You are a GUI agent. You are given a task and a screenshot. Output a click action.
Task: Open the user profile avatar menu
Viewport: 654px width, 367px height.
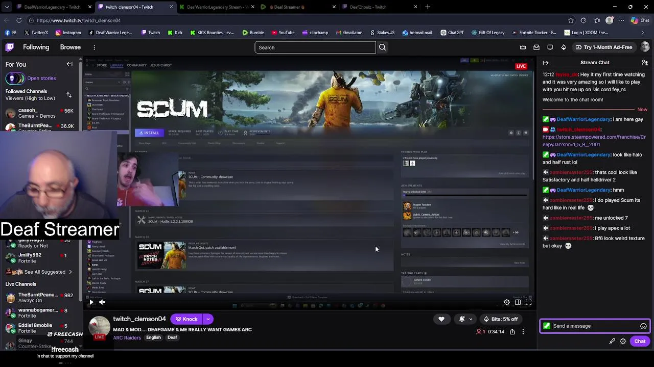coord(645,47)
